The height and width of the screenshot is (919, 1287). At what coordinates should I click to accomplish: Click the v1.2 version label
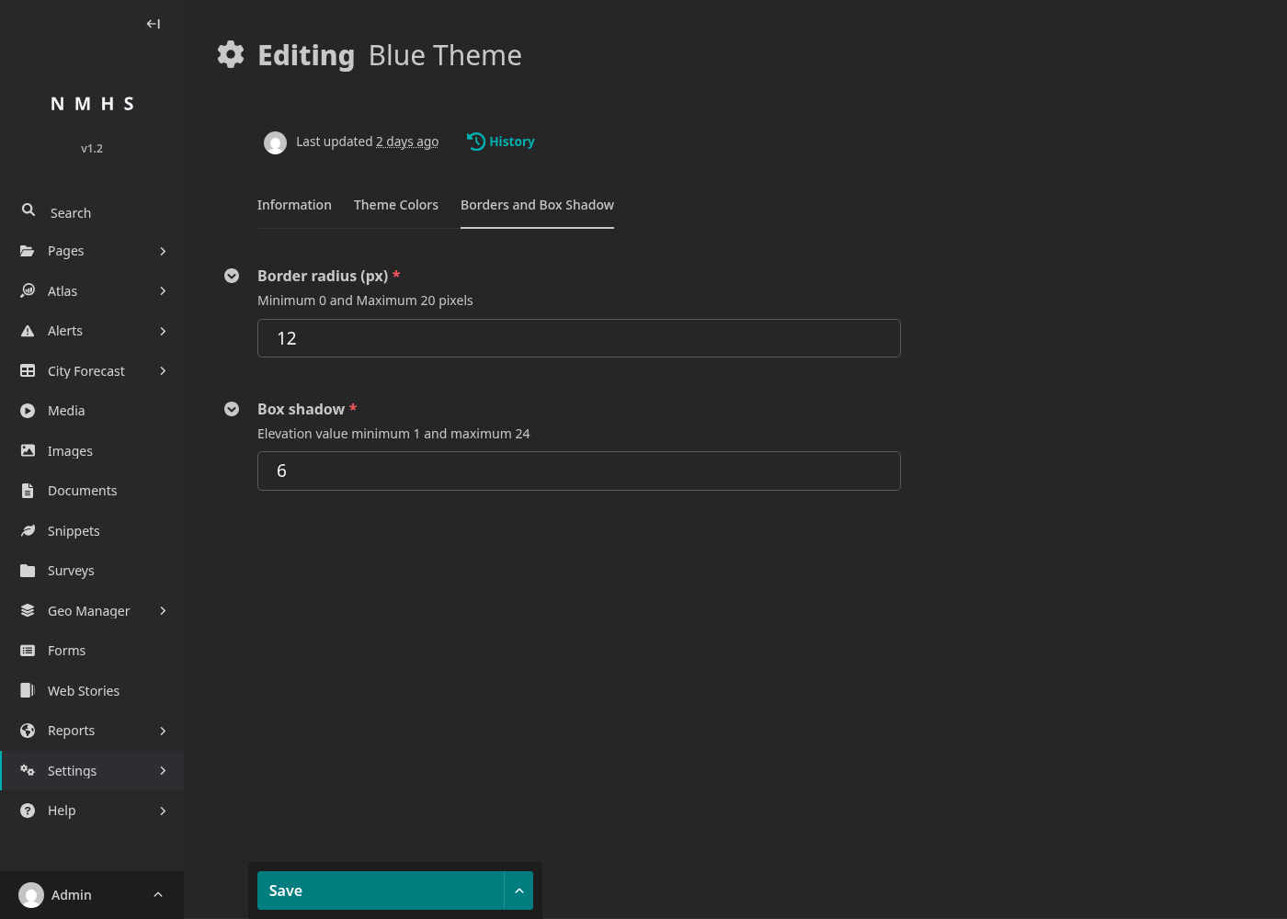(x=92, y=148)
